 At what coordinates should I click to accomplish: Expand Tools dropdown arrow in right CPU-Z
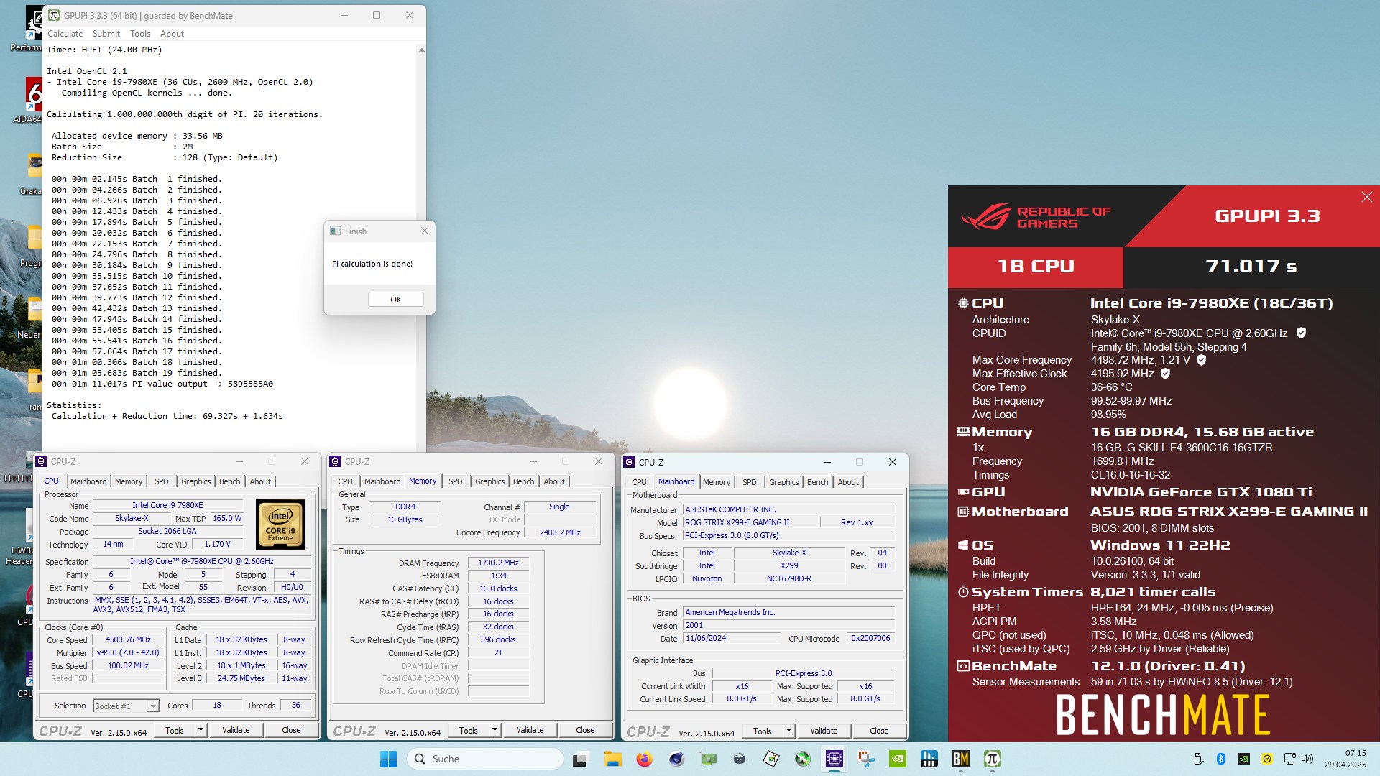(x=789, y=731)
